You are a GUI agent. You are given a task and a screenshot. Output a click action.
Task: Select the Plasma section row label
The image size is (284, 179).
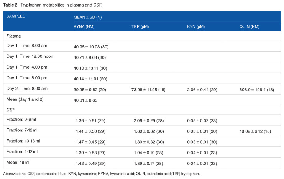tap(13, 36)
